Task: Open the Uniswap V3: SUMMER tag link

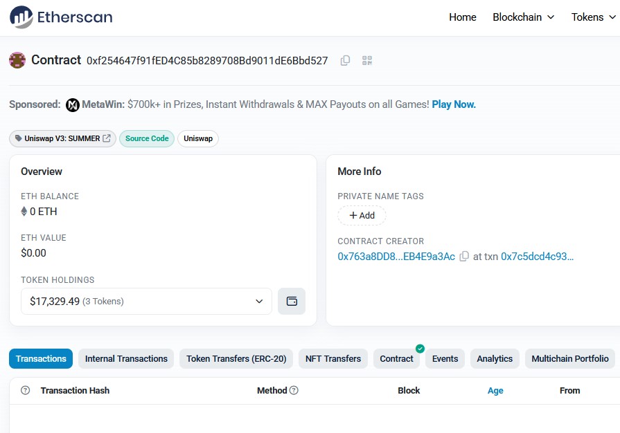Action: [62, 138]
